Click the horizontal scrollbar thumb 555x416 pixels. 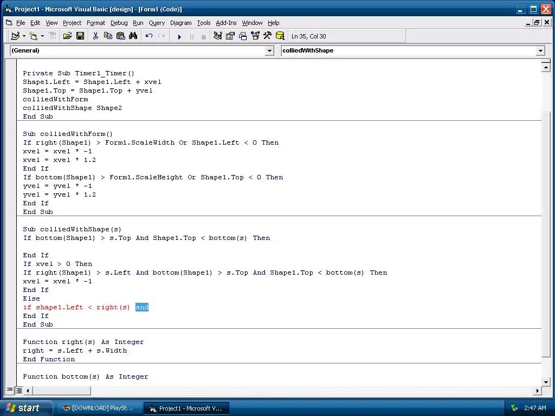pos(61,391)
